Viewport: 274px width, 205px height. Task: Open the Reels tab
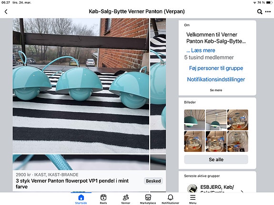tap(103, 199)
